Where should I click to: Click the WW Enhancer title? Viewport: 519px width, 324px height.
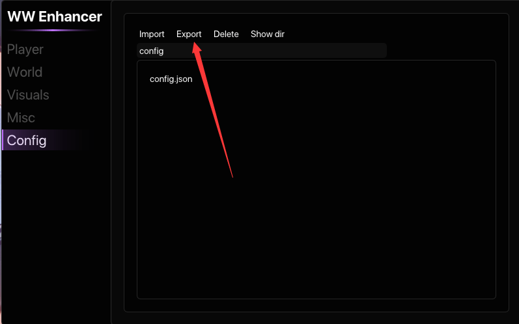coord(55,16)
